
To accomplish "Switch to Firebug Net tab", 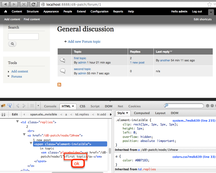I will pos(120,106).
